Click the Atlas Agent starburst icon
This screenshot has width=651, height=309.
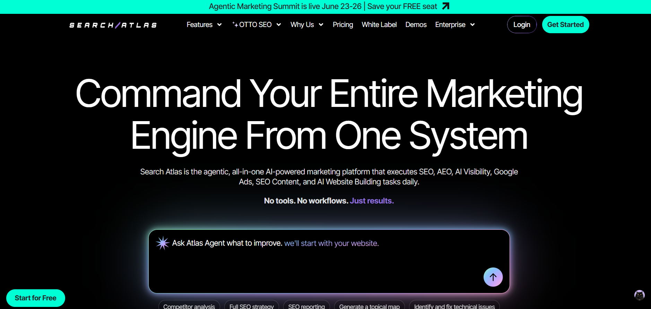(x=162, y=243)
